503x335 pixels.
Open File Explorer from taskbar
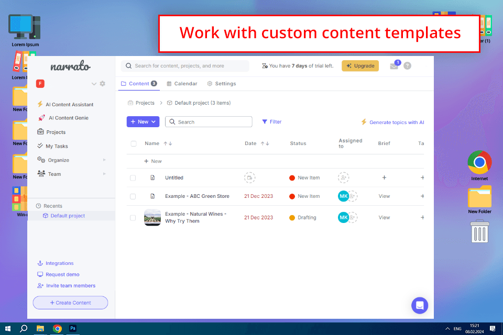[x=40, y=329]
